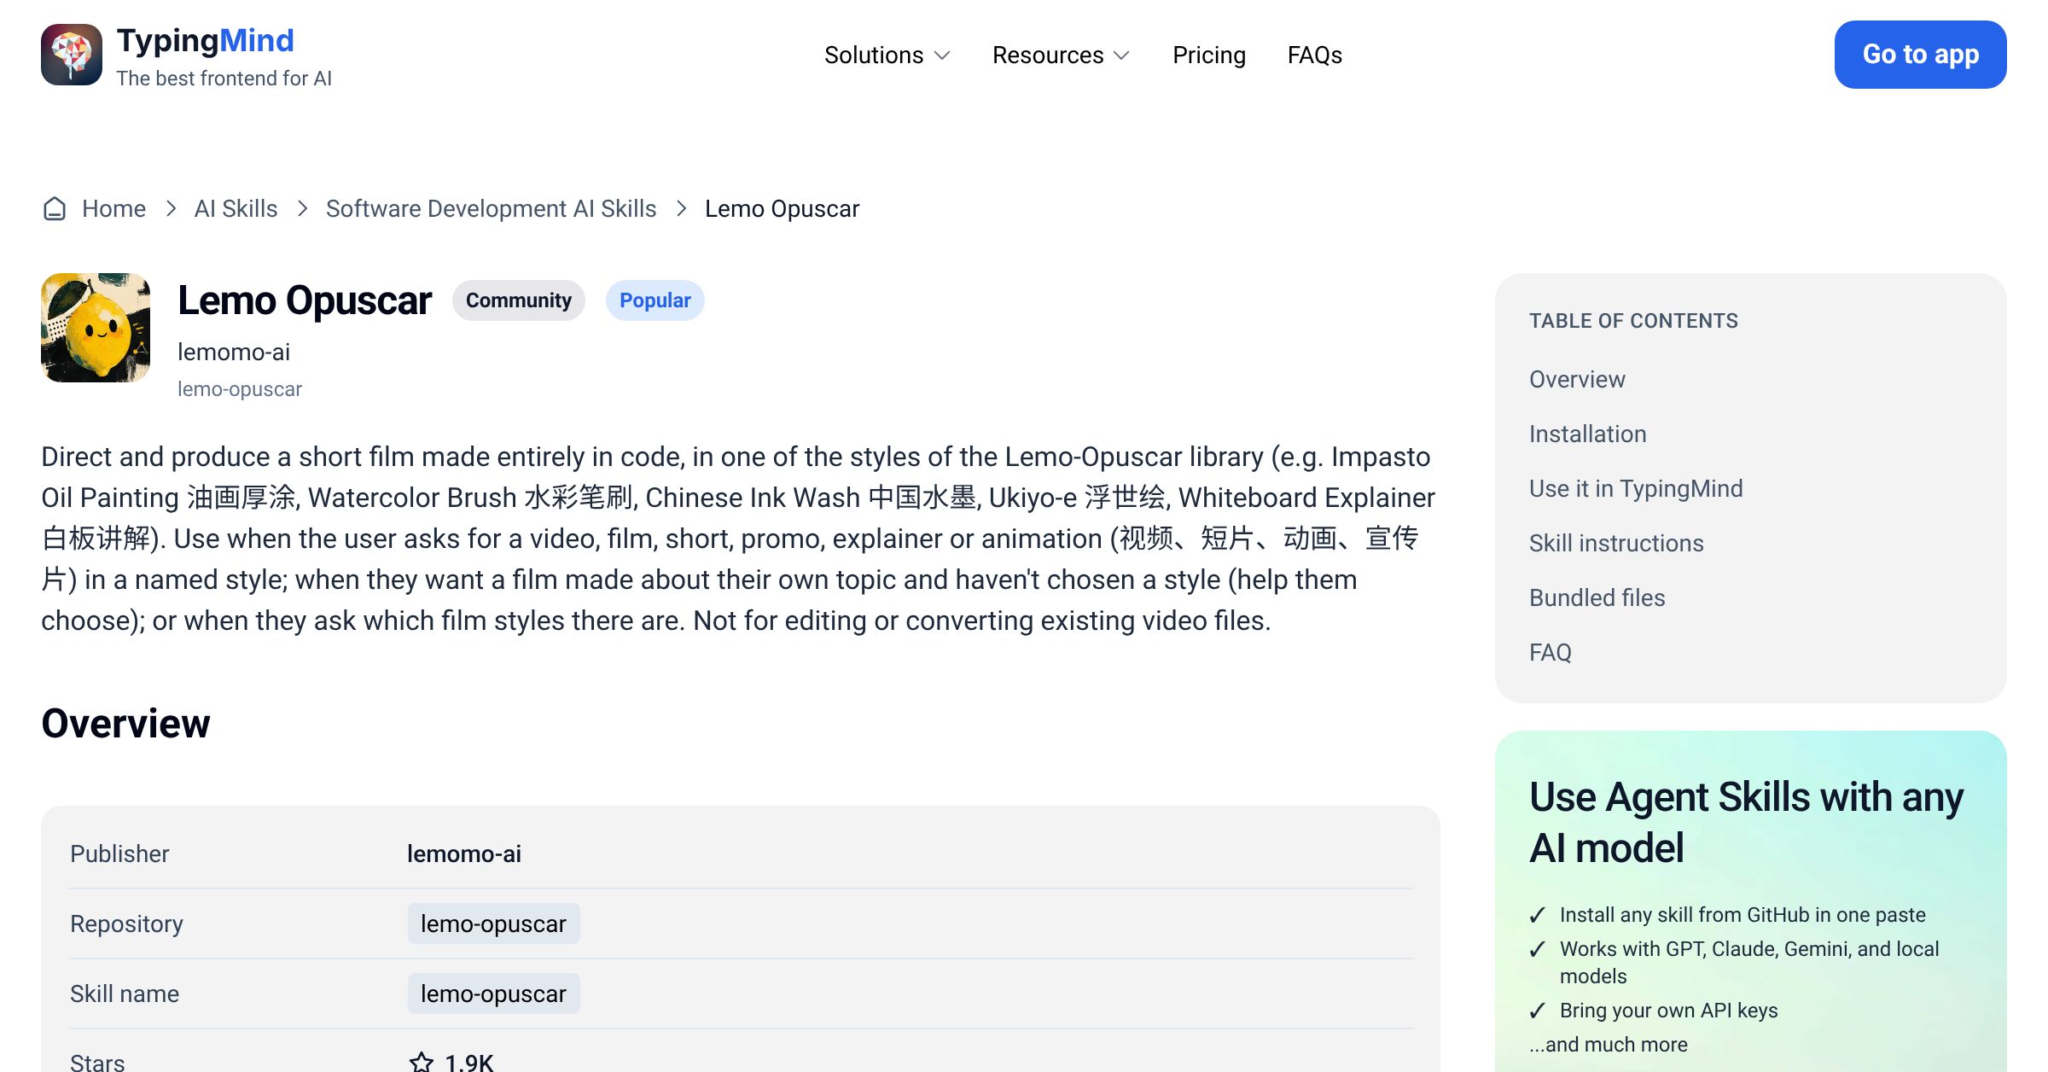Click the Lemo Opuscar page title
Screen dimensions: 2048x1072
click(305, 300)
